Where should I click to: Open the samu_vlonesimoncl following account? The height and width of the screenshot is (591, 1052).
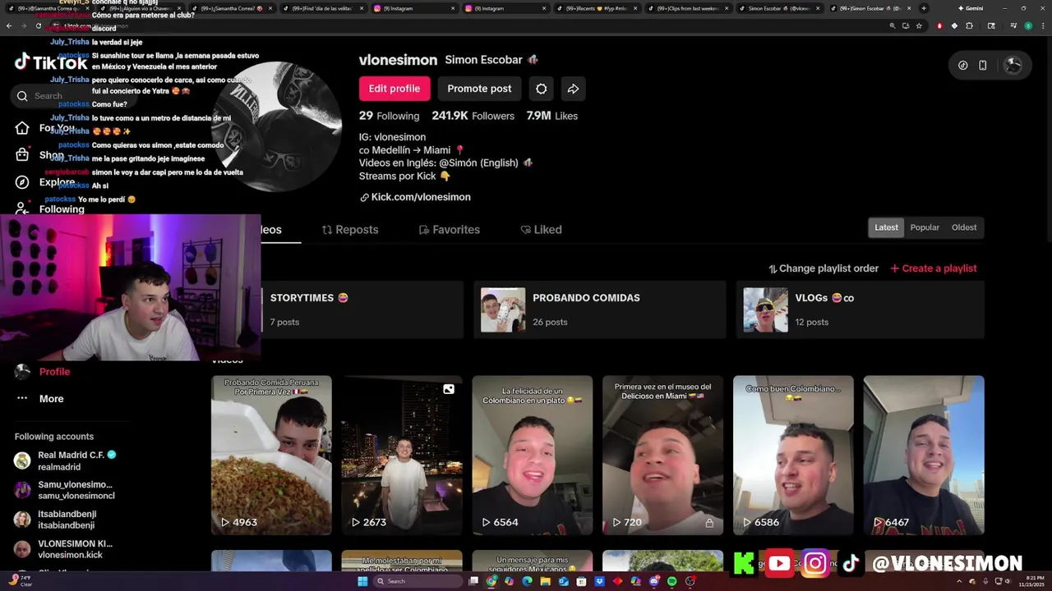pyautogui.click(x=66, y=490)
